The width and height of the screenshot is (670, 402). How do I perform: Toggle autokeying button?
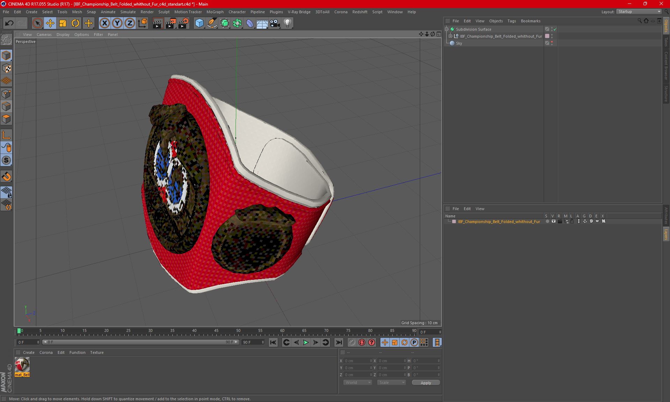pyautogui.click(x=372, y=342)
